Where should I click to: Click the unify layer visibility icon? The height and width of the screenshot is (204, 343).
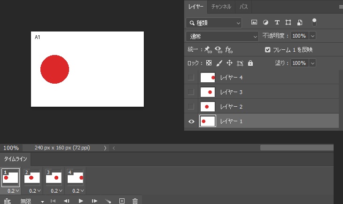click(218, 50)
